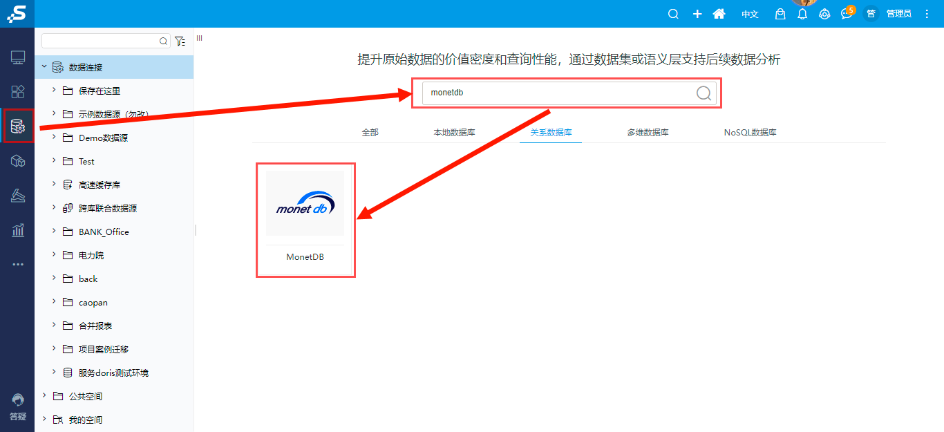944x432 pixels.
Task: Open the 管理员 user menu
Action: point(898,14)
